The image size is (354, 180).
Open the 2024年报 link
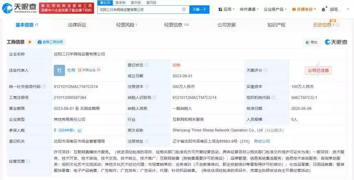click(66, 130)
